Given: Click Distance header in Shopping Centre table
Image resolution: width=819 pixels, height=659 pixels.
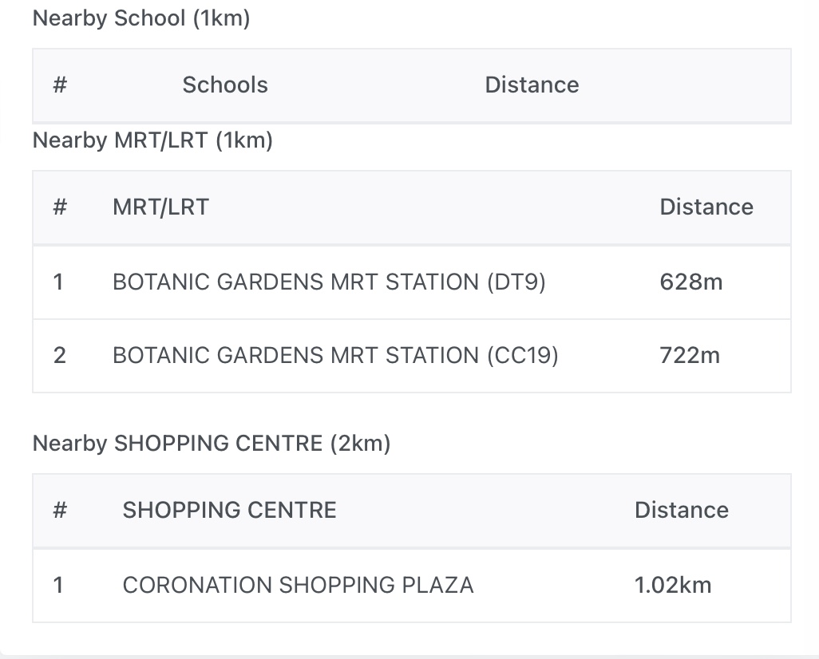Looking at the screenshot, I should pos(681,510).
